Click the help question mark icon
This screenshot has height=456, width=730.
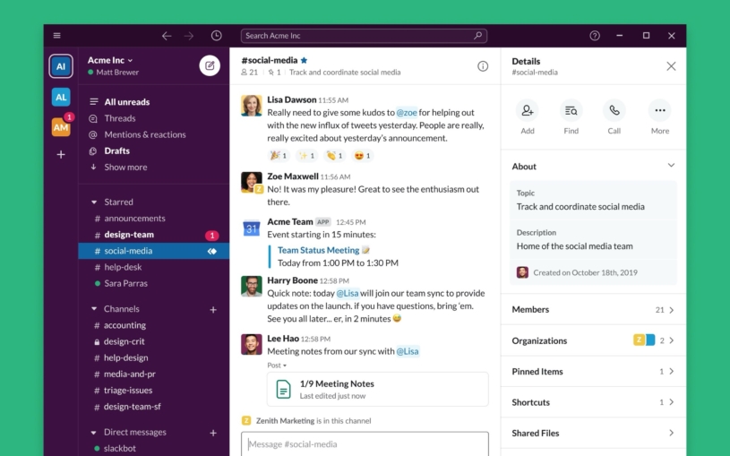click(595, 36)
